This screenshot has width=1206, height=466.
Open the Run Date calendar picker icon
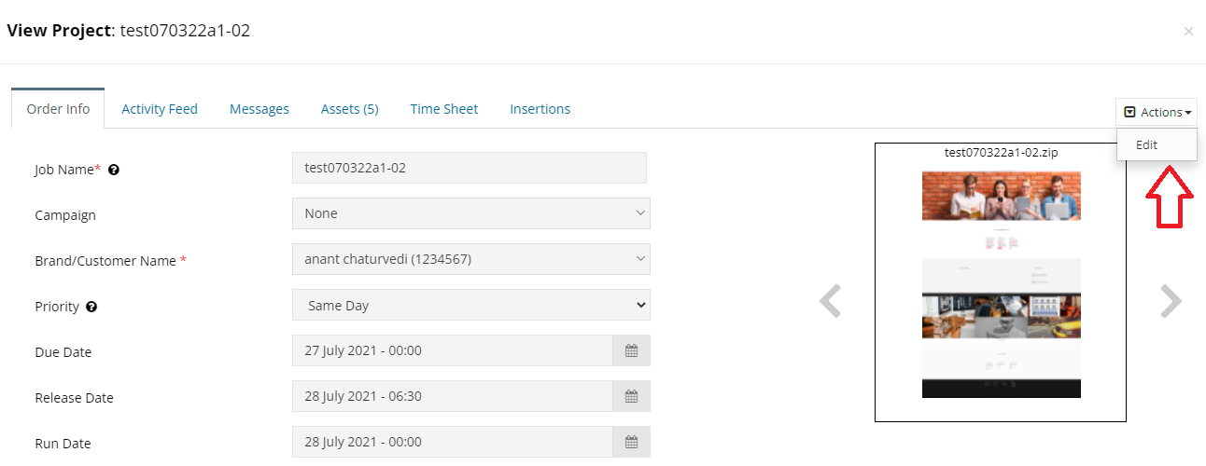pyautogui.click(x=631, y=442)
